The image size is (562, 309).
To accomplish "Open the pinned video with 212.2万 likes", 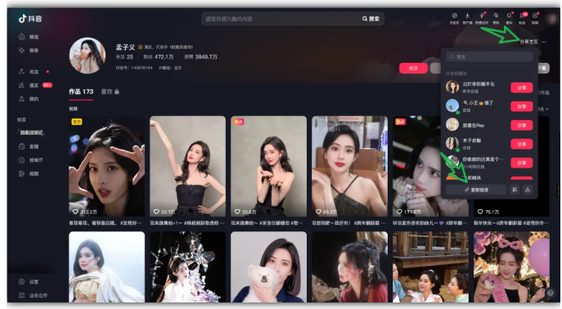I will pos(107,166).
